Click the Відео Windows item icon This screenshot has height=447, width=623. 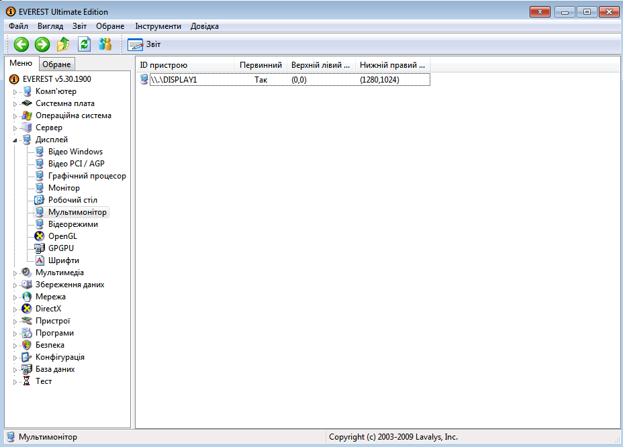pos(40,152)
